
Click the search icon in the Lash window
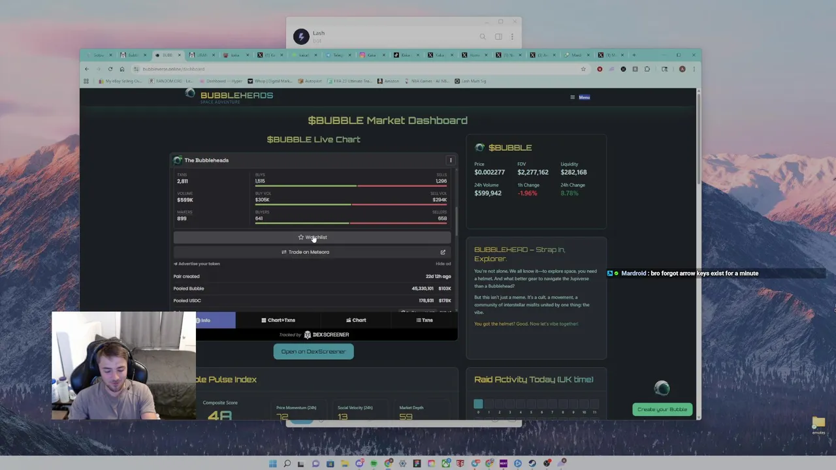[483, 37]
